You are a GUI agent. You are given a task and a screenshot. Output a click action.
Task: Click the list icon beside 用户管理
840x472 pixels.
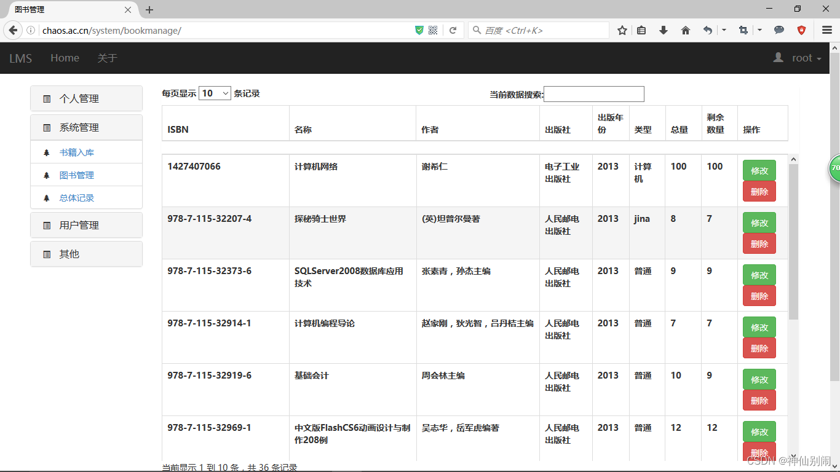pos(47,226)
